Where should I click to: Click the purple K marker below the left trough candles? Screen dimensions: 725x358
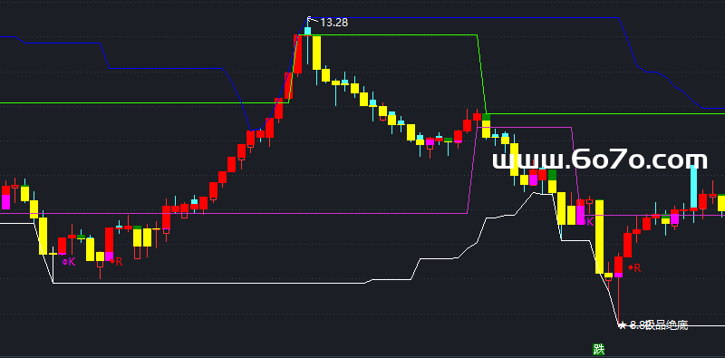pyautogui.click(x=72, y=262)
